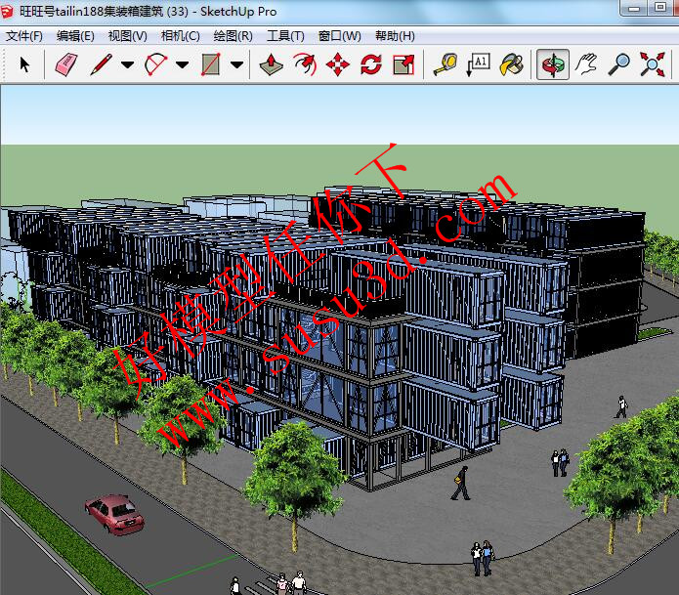Screen dimensions: 679x595
Task: Choose the Text label tool
Action: pyautogui.click(x=479, y=64)
